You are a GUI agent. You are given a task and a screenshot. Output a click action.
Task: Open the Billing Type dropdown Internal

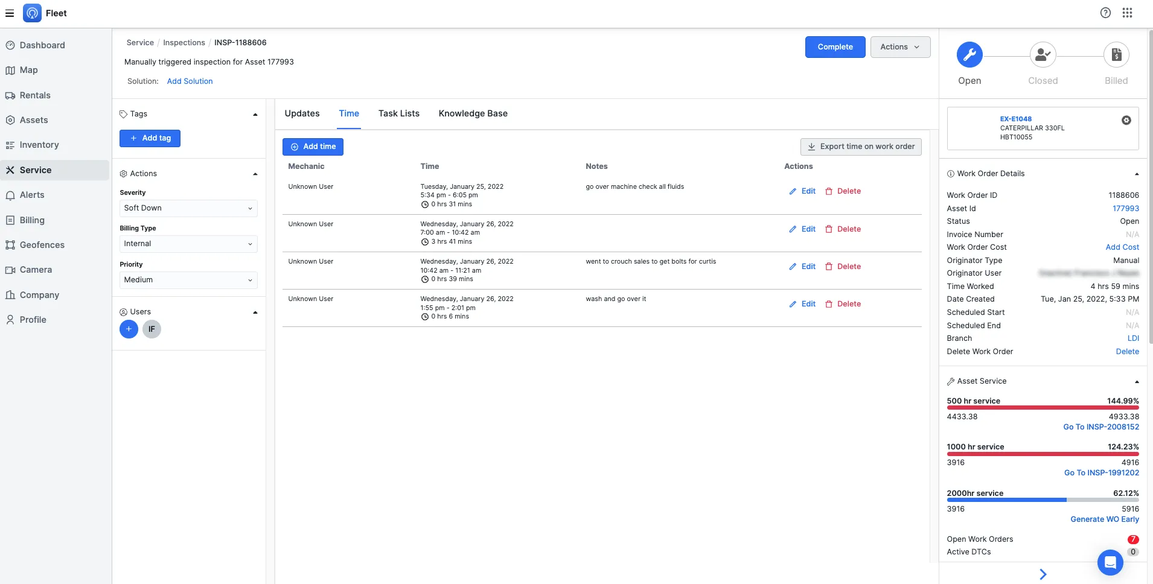coord(188,244)
